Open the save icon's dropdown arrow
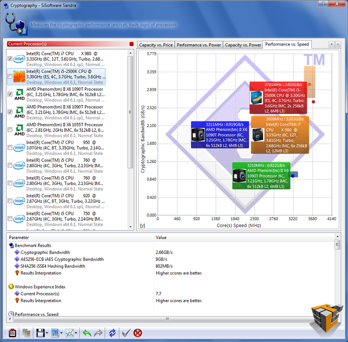348x342 pixels. (47, 333)
